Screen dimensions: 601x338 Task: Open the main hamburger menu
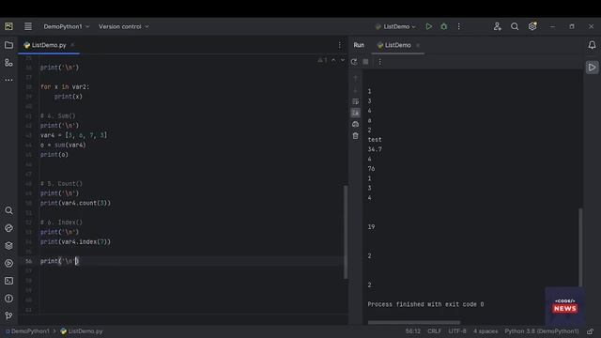pos(28,26)
